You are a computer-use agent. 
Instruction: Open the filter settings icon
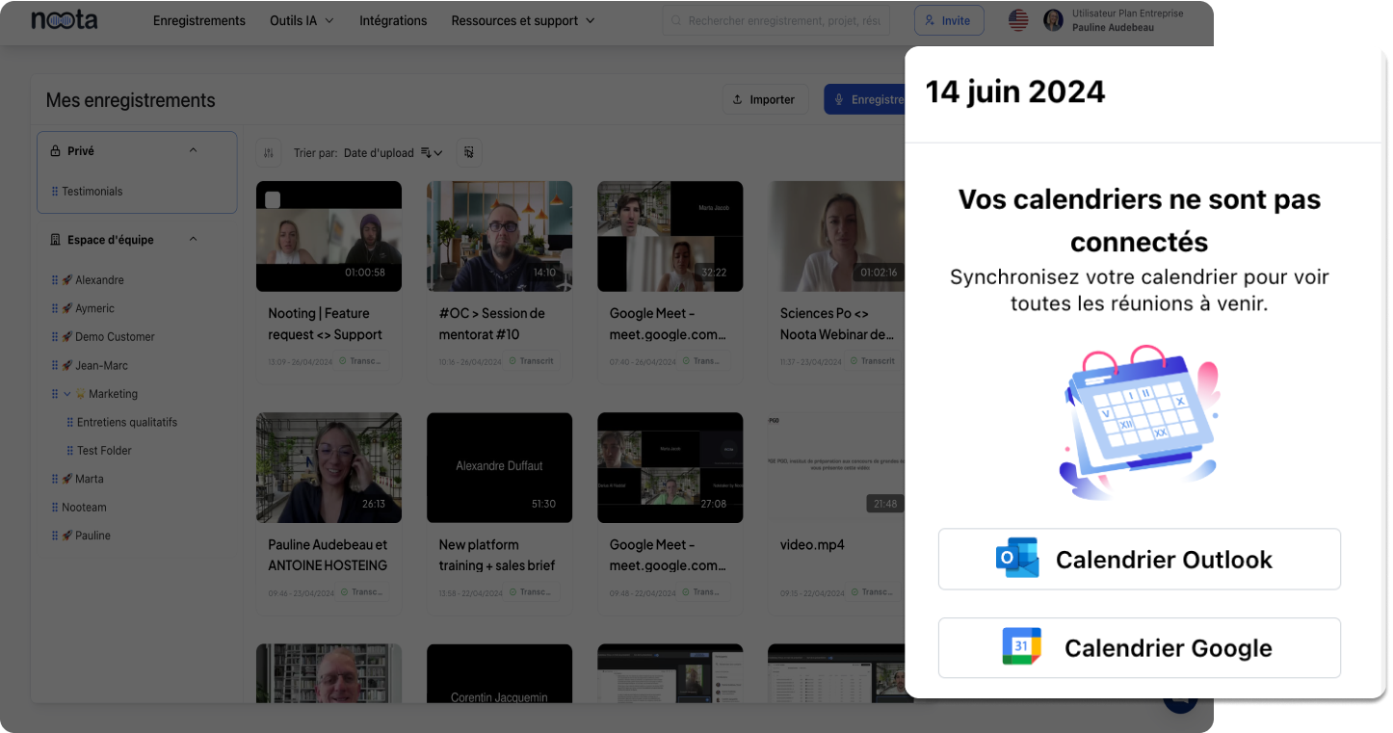[269, 152]
